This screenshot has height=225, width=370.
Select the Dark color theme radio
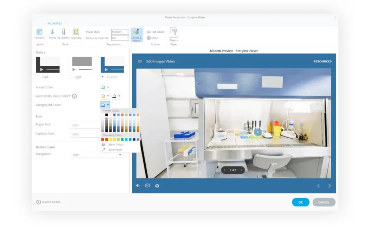point(38,77)
